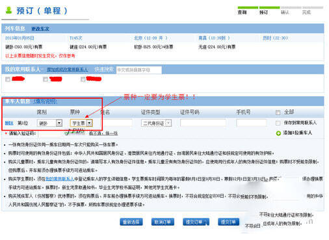Image resolution: width=329 pixels, height=240 pixels.
Task: Click the 重新选择 button
Action: pyautogui.click(x=131, y=222)
